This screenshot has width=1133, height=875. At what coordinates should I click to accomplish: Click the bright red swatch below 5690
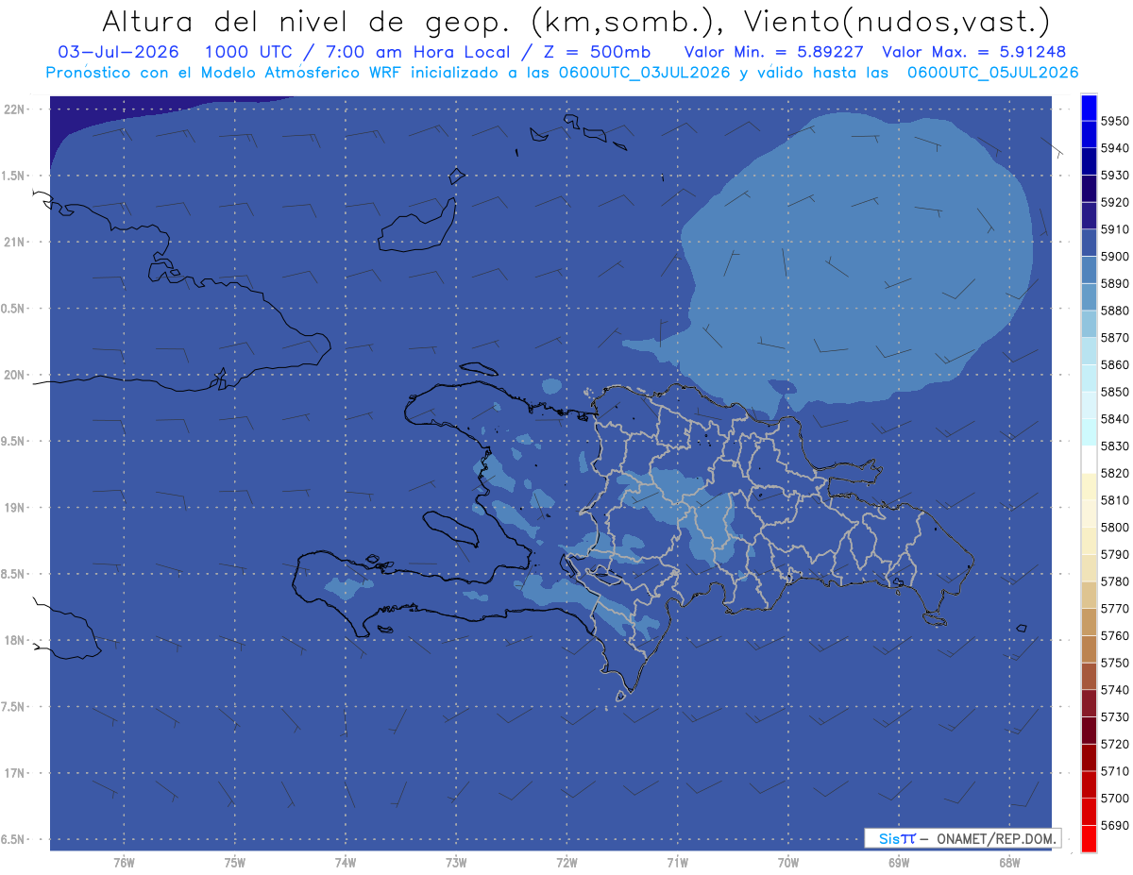point(1089,838)
